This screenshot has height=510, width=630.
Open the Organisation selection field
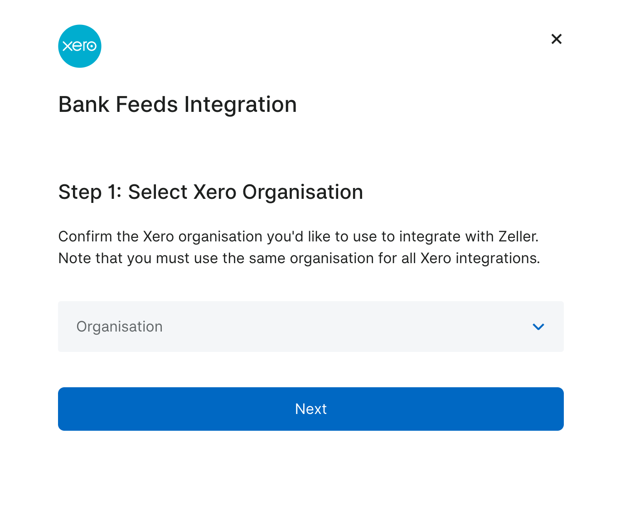pos(310,327)
